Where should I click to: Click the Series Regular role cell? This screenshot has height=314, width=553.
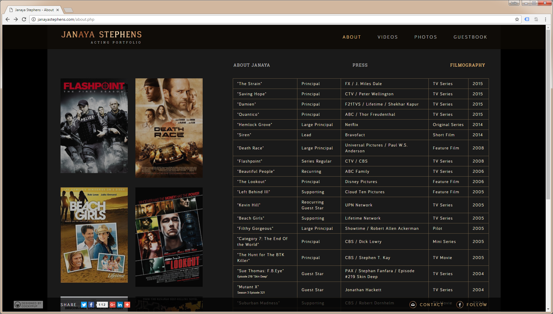click(x=319, y=161)
